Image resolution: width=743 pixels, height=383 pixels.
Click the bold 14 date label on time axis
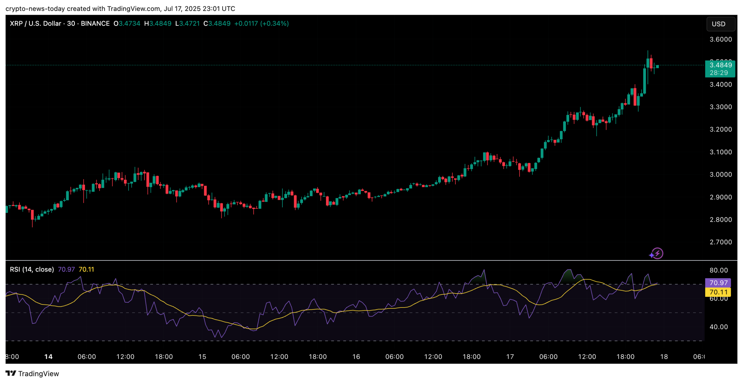click(48, 357)
